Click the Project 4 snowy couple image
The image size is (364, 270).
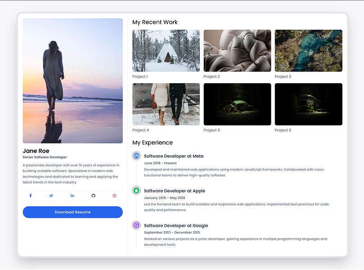point(166,104)
